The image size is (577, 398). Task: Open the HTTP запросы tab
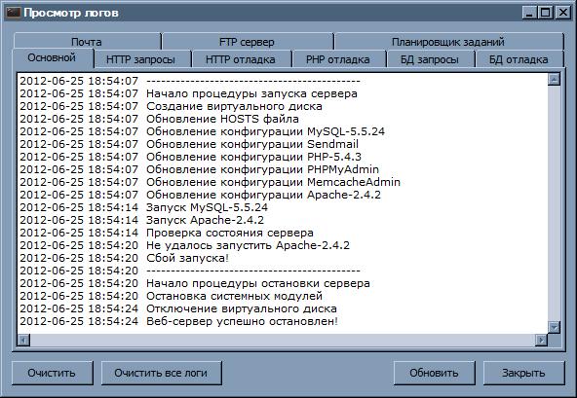[140, 59]
